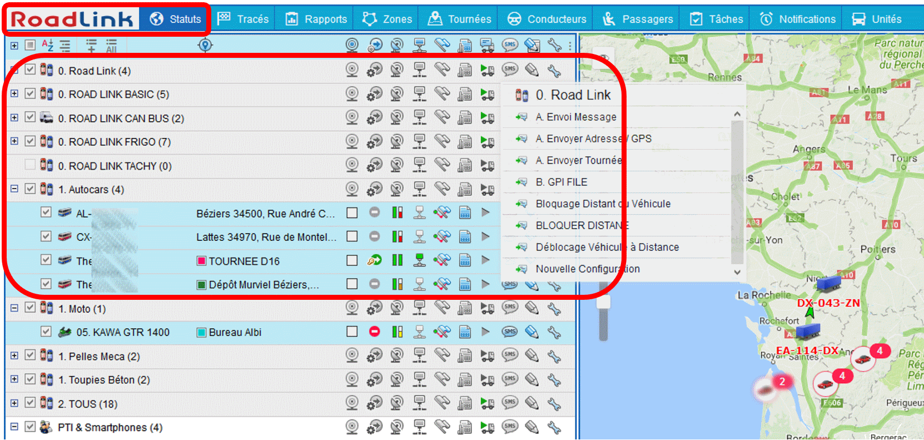This screenshot has height=440, width=924.
Task: Go to the Tournées tab
Action: 459,19
